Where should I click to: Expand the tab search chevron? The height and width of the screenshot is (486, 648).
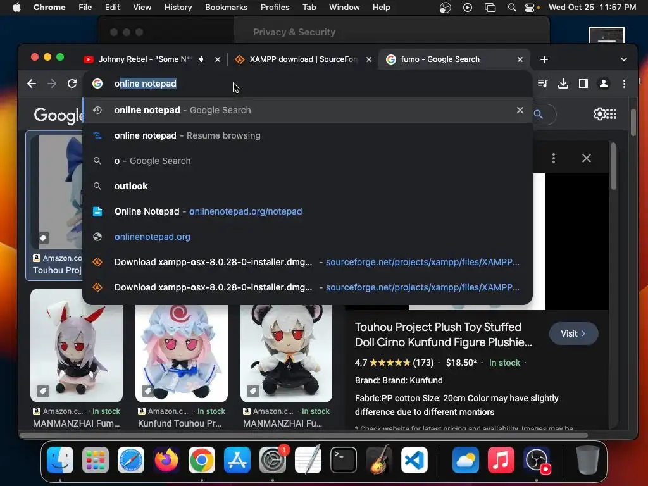(x=623, y=59)
